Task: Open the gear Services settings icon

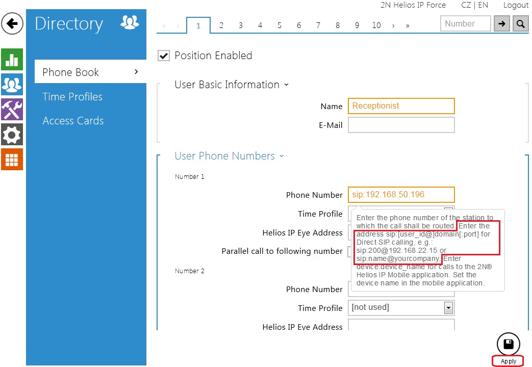Action: [12, 135]
